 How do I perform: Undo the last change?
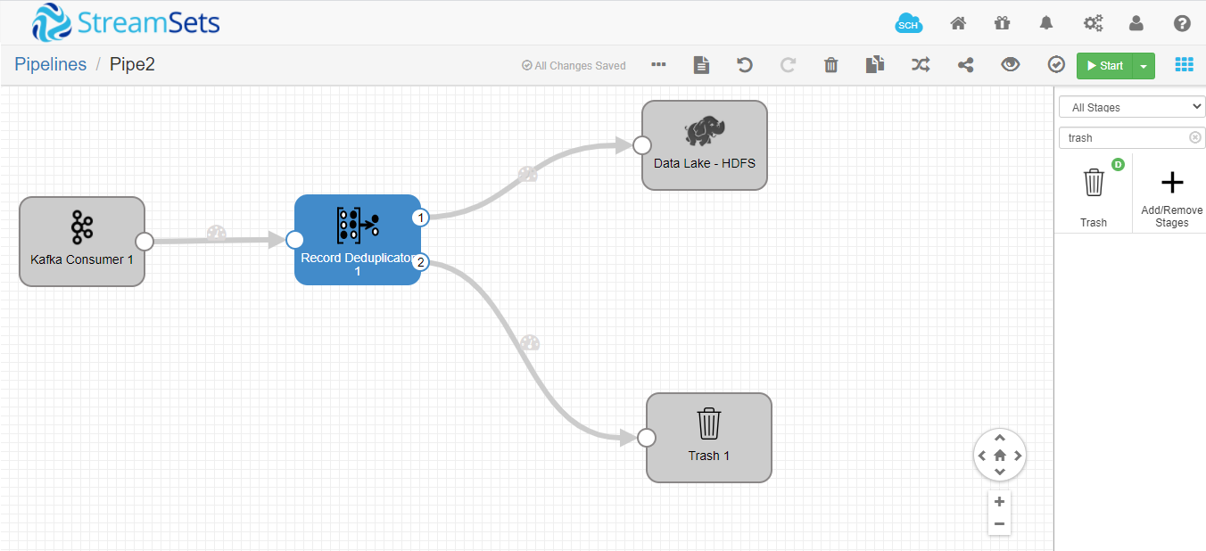coord(745,65)
